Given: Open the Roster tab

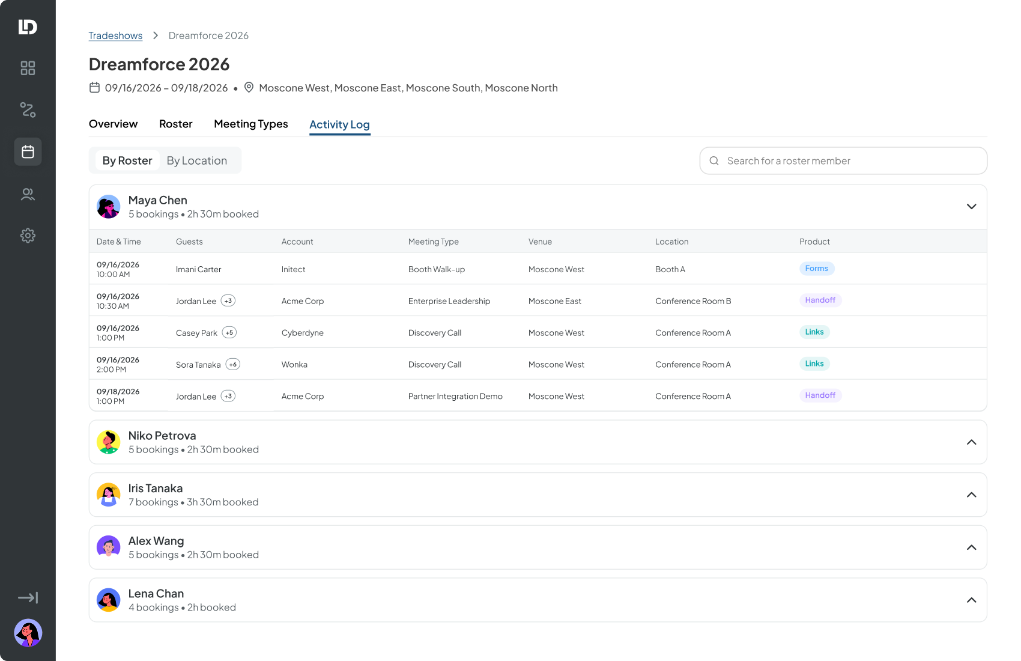Looking at the screenshot, I should coord(176,124).
